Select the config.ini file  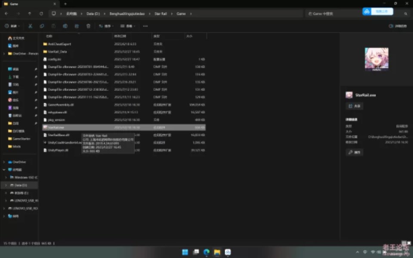[x=124, y=59]
